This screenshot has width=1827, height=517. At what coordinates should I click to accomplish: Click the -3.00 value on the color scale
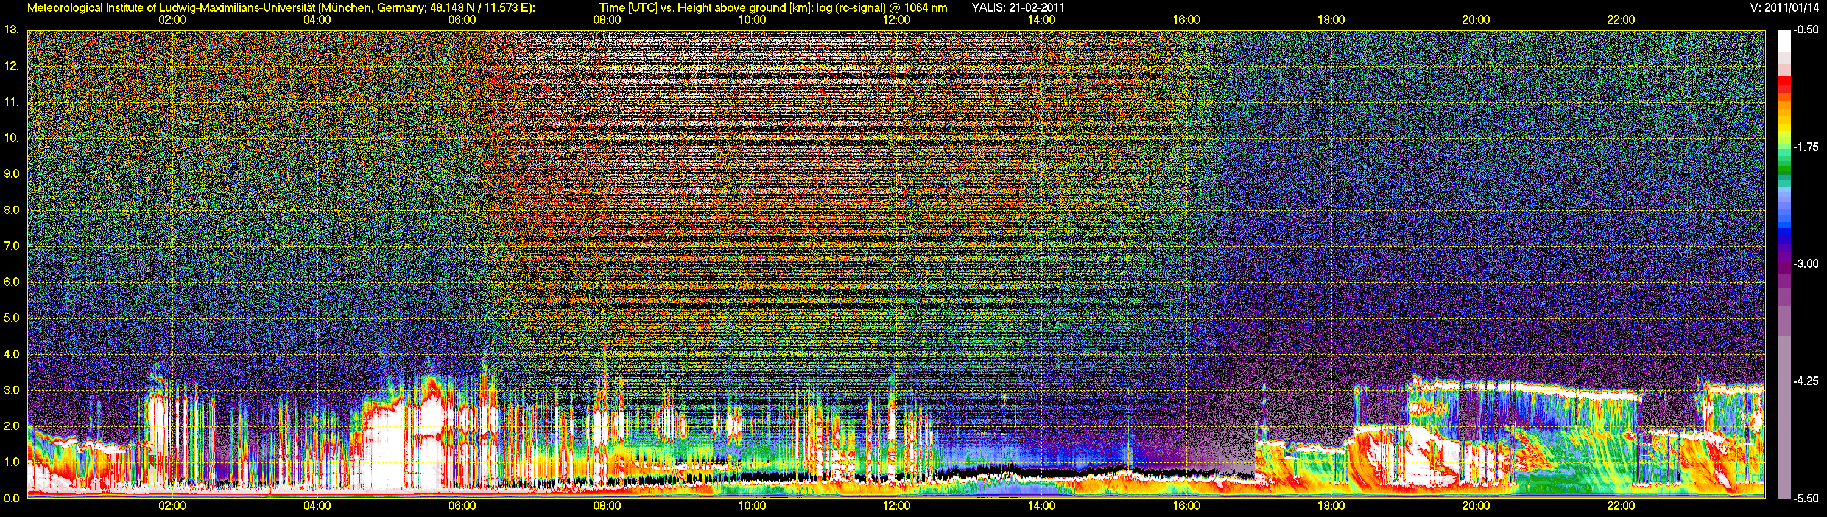point(1806,263)
